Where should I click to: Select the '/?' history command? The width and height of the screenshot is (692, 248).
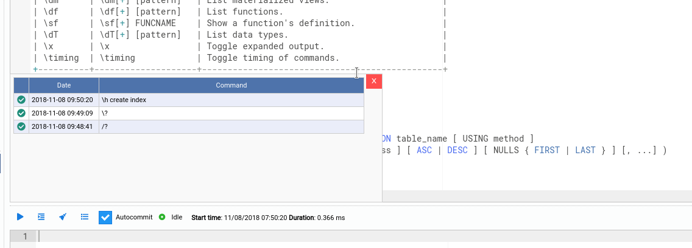coord(231,126)
